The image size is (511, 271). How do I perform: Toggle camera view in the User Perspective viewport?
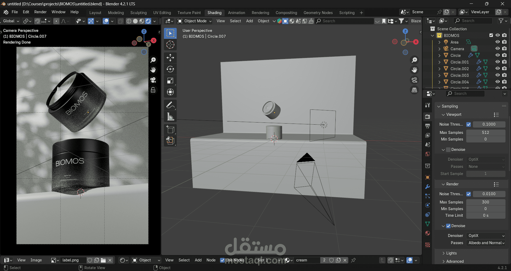(414, 80)
